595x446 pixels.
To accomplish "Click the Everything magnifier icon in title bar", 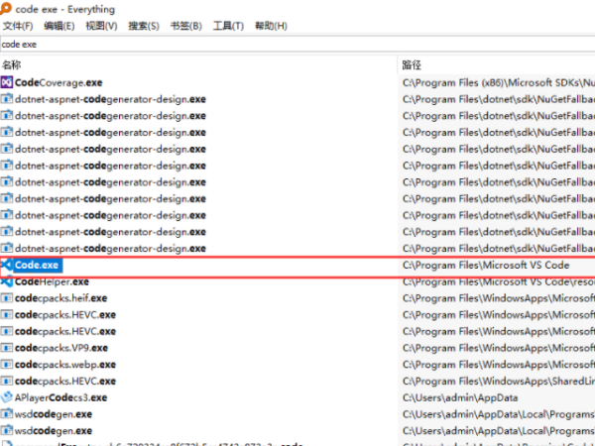I will [x=5, y=8].
